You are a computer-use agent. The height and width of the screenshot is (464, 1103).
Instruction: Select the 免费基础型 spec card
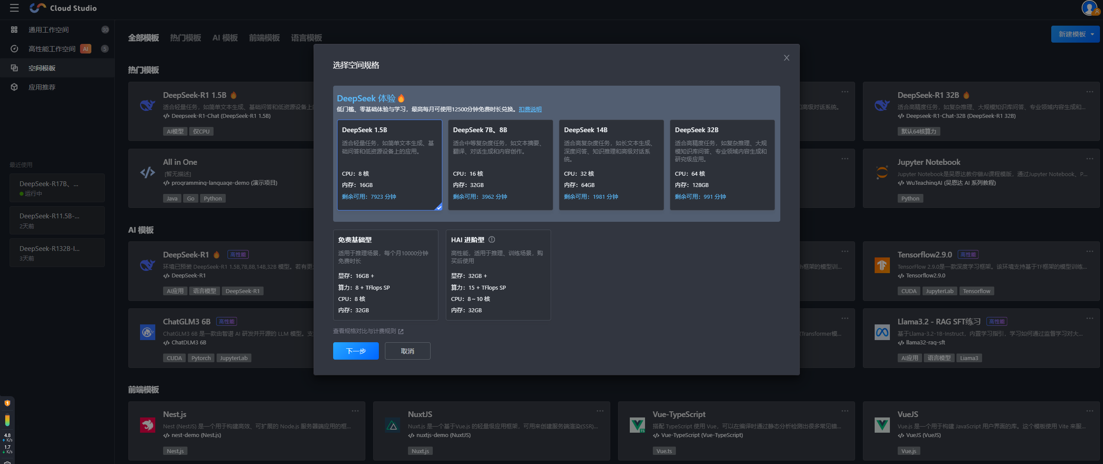click(x=386, y=275)
